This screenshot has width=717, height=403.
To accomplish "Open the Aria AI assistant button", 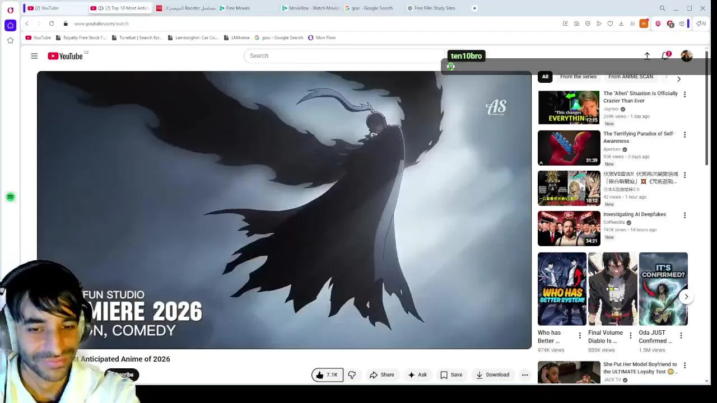I will [x=701, y=24].
